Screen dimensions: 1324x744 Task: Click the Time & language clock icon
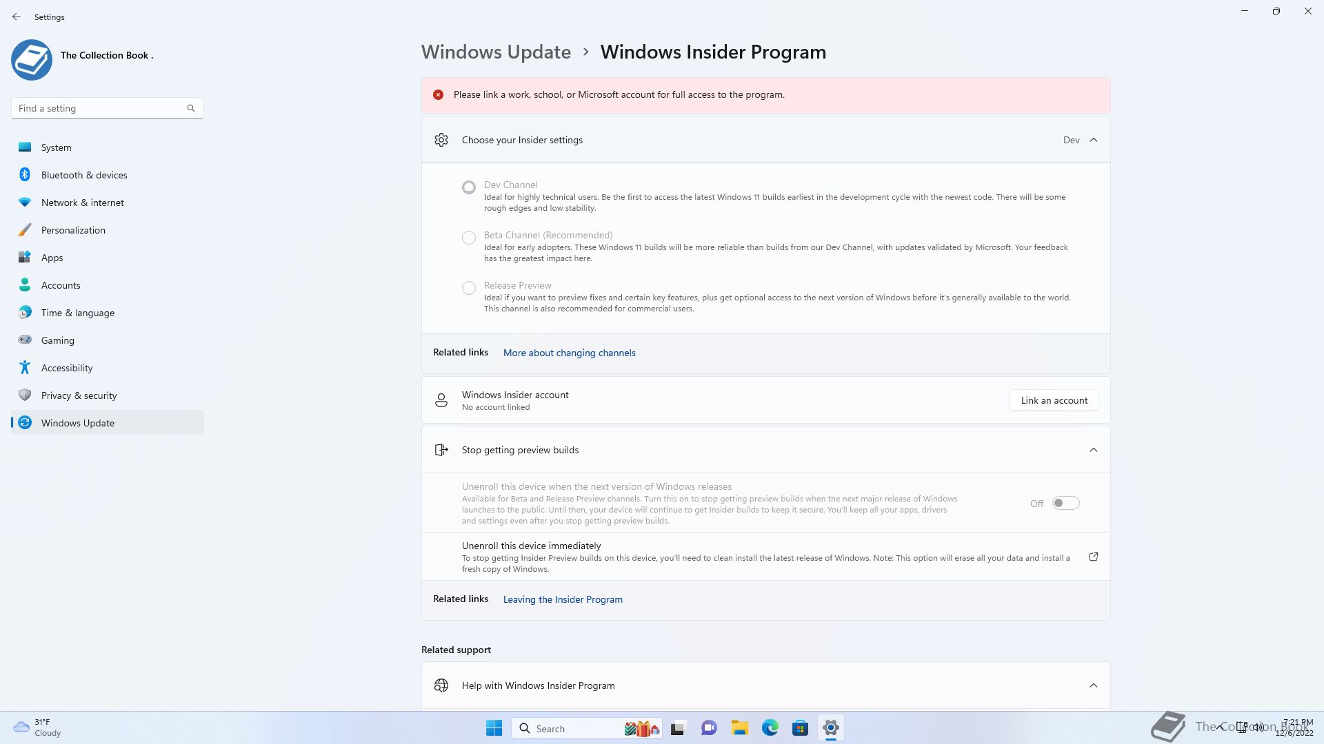coord(25,312)
